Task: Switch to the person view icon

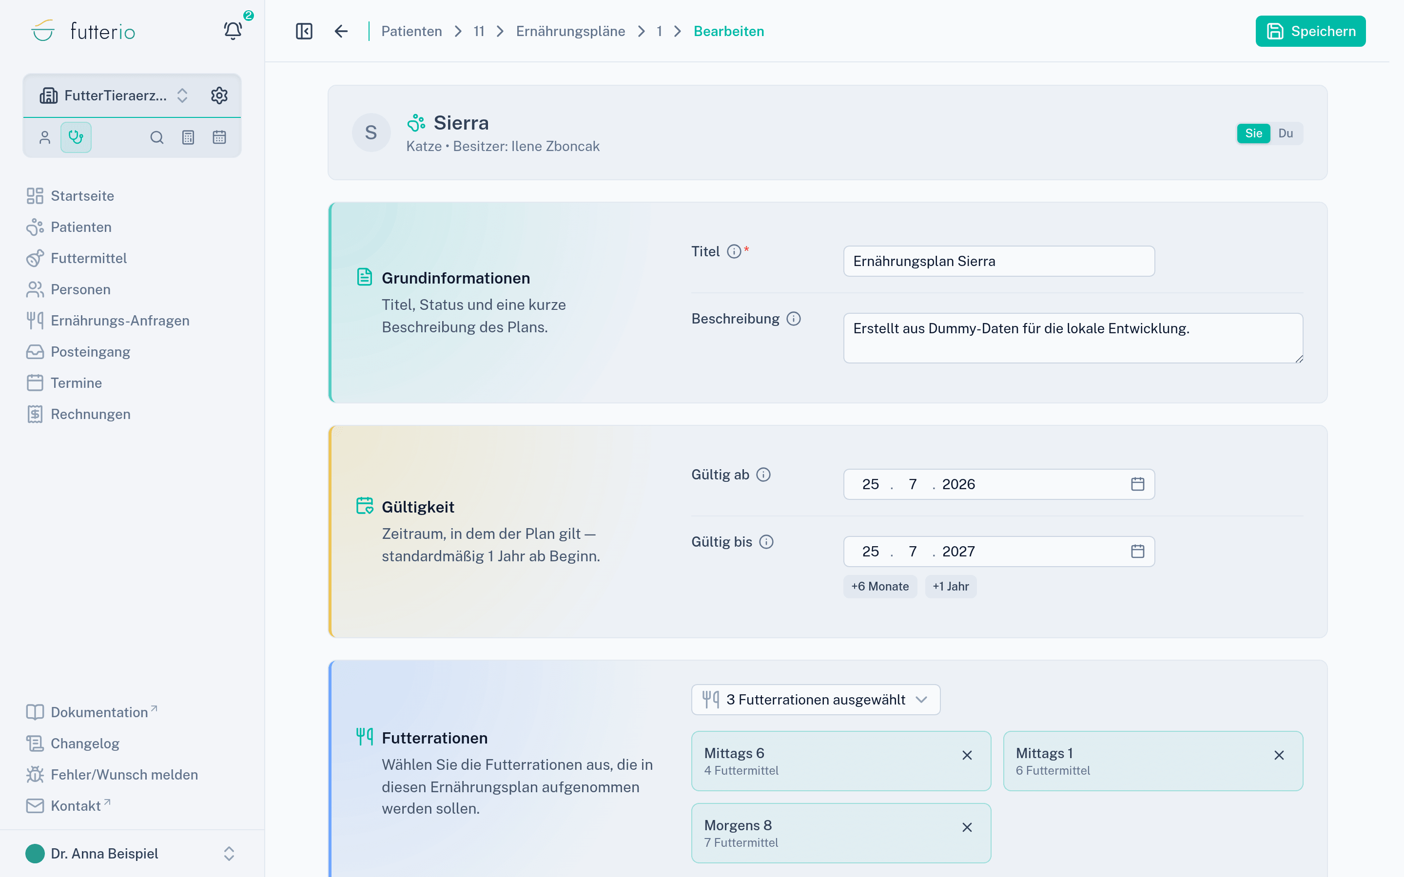Action: click(45, 137)
